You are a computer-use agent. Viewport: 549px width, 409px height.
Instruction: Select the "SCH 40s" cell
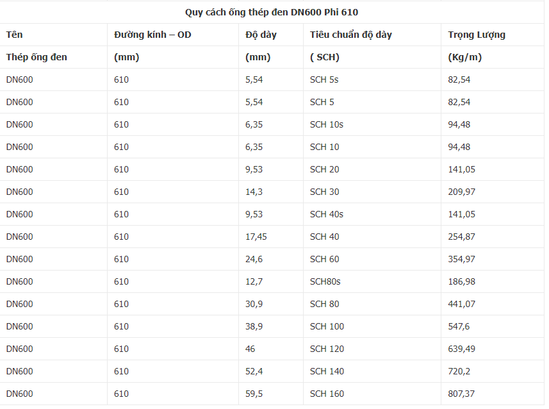pyautogui.click(x=326, y=214)
